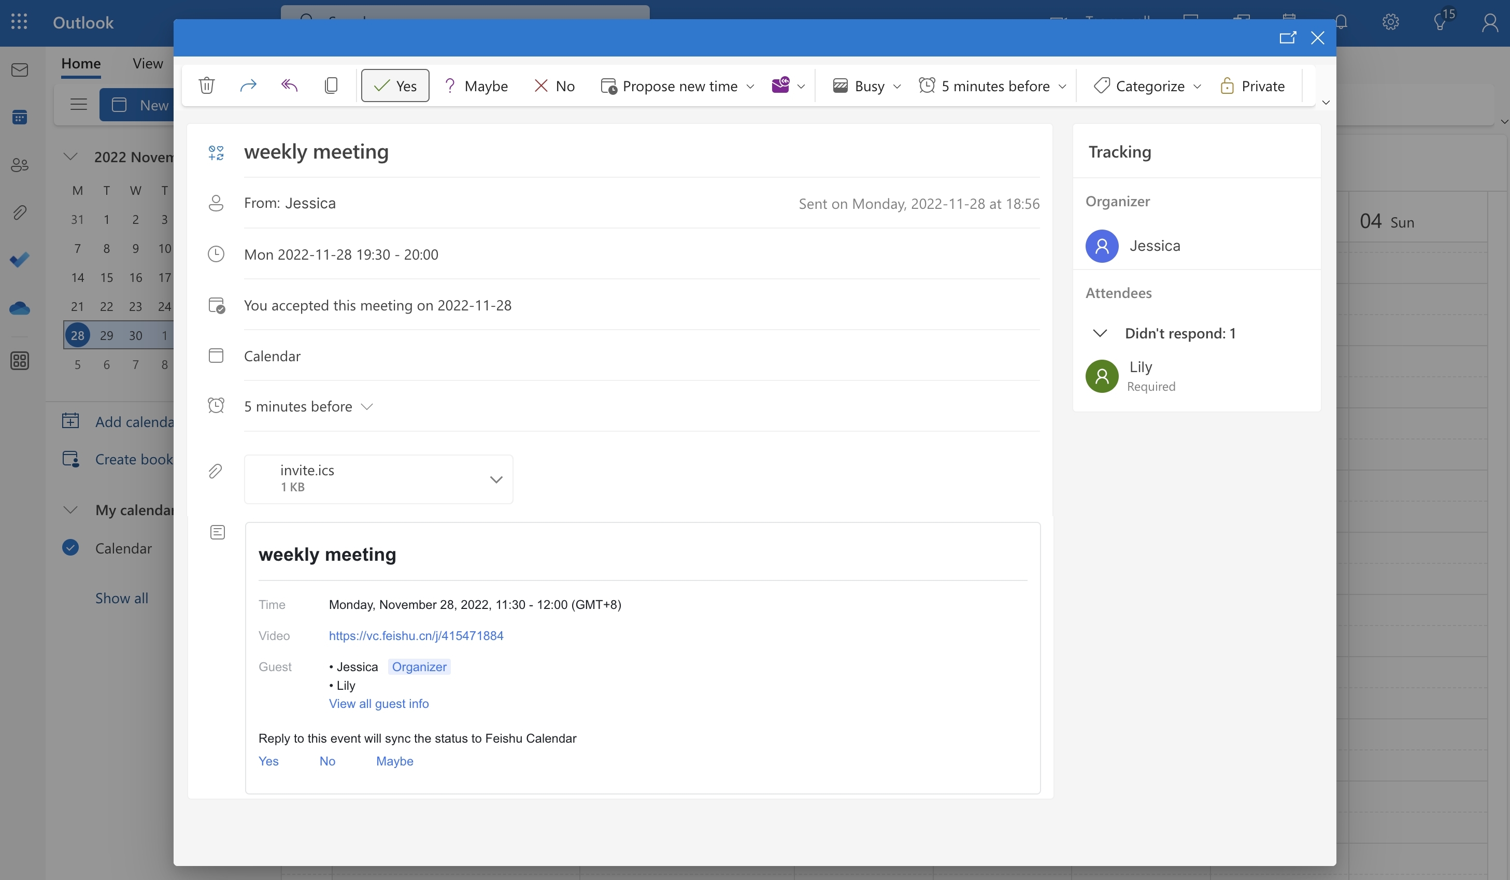Open Mail from the left sidebar
This screenshot has height=880, width=1510.
point(20,69)
